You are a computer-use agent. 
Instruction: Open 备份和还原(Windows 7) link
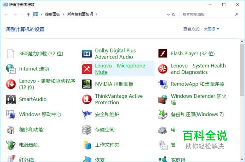pos(197,114)
